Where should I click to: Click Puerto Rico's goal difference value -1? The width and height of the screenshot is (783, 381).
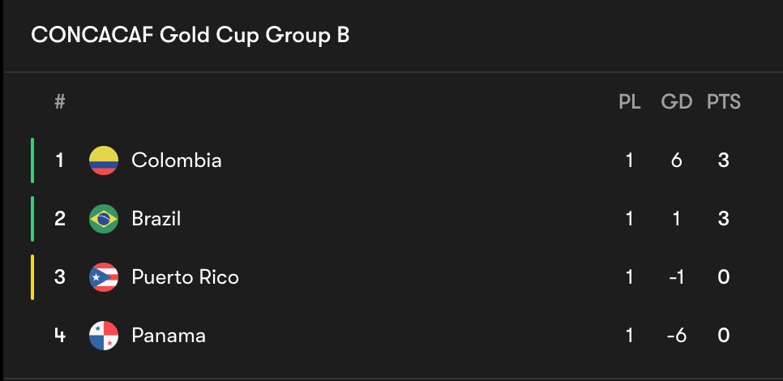click(x=677, y=277)
